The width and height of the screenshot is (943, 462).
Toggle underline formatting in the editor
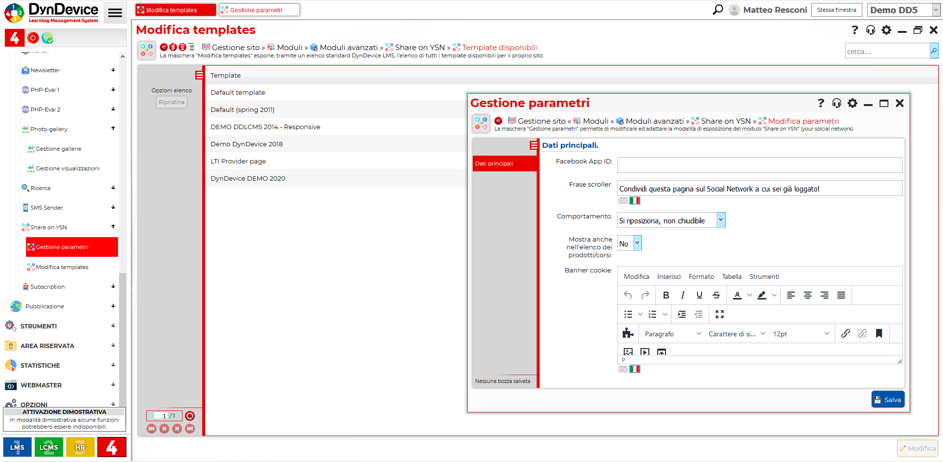(x=699, y=295)
